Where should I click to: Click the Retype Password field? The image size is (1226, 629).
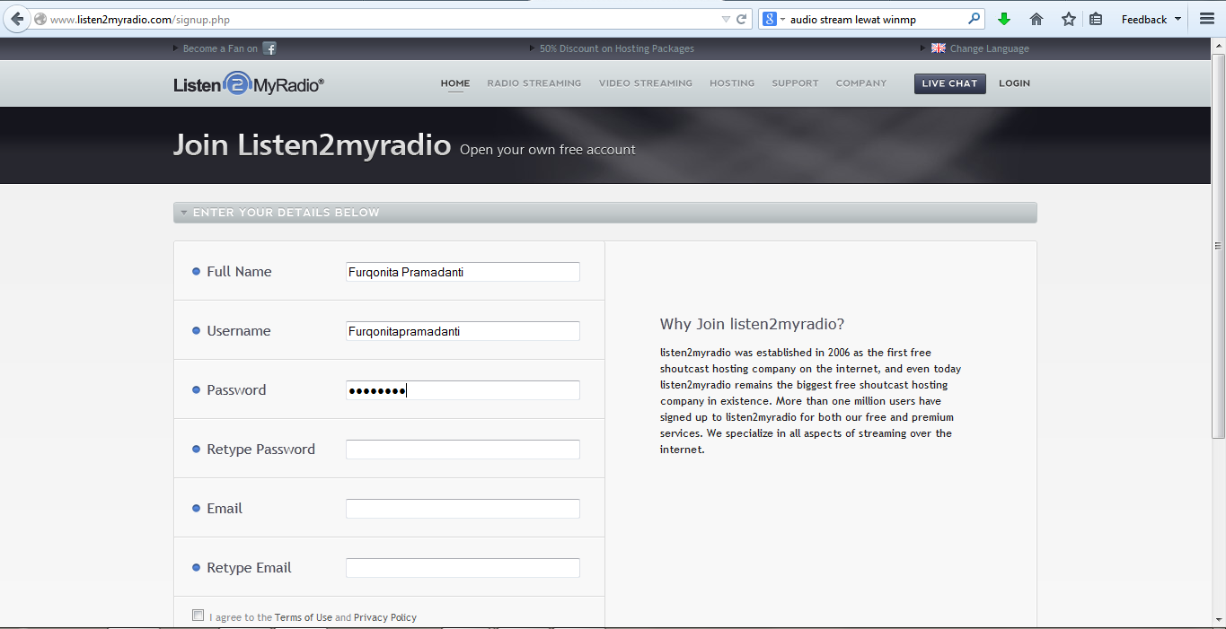(x=463, y=450)
